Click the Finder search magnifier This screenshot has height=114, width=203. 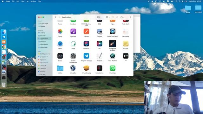pos(130,17)
